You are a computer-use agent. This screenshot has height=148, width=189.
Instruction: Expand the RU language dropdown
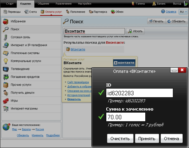point(183,12)
